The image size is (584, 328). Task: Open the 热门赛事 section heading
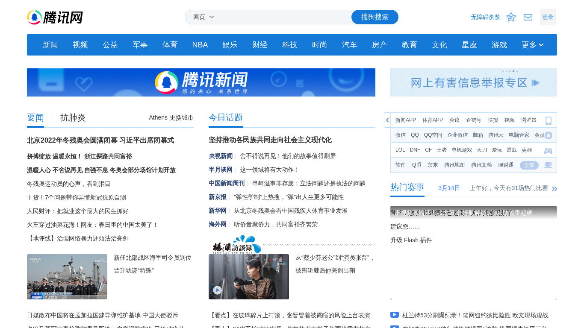click(x=407, y=187)
